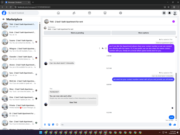Image resolution: width=180 pixels, height=135 pixels.
Task: Click Thiti's avatar beside short-term message
Action: 46,63
